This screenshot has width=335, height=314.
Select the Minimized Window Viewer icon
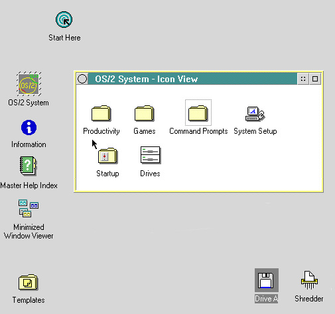click(x=29, y=208)
